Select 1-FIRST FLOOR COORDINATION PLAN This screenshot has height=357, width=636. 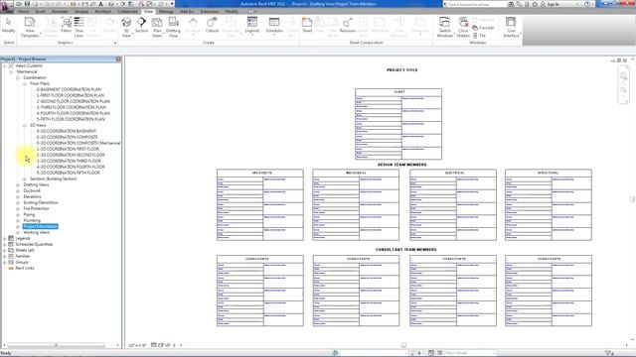point(71,95)
